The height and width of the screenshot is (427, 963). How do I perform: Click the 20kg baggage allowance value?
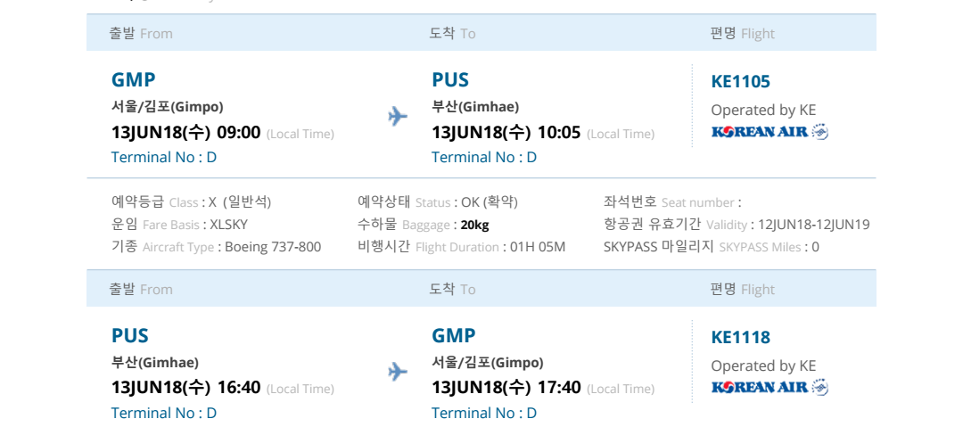click(x=474, y=225)
